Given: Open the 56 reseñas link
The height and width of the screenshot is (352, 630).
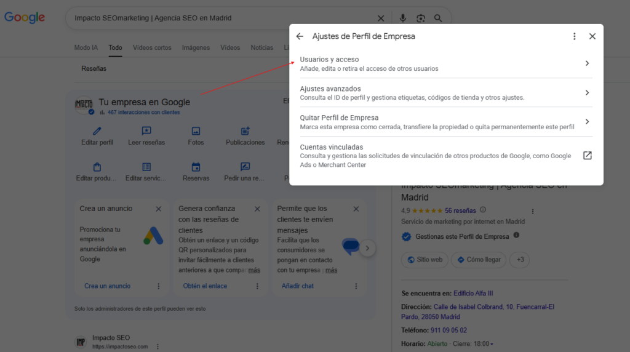Looking at the screenshot, I should click(x=460, y=210).
